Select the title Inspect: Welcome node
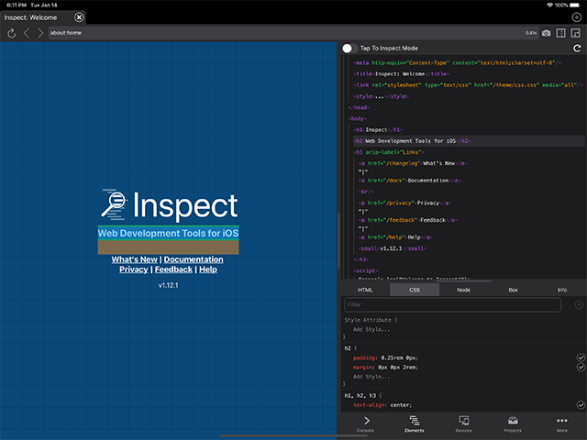Image resolution: width=587 pixels, height=440 pixels. click(401, 74)
